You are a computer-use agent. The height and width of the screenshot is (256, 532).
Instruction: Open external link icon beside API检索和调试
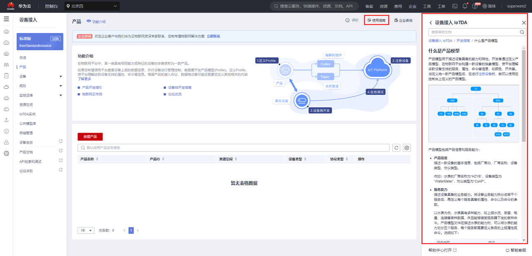[x=61, y=160]
